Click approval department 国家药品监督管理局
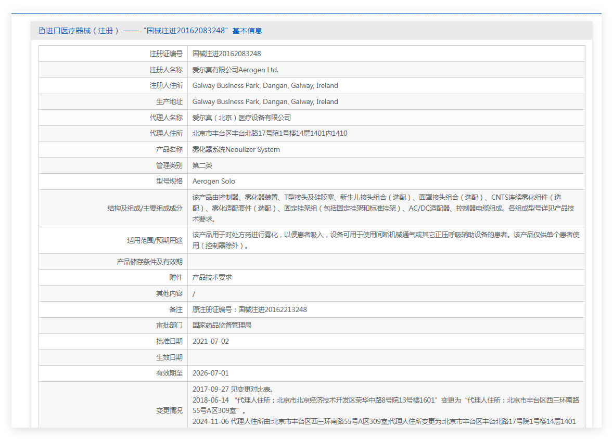 [222, 325]
